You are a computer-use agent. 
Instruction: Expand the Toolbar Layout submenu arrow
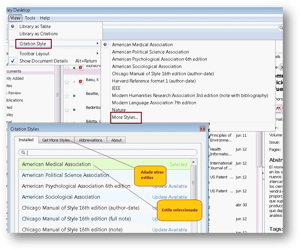click(x=97, y=53)
